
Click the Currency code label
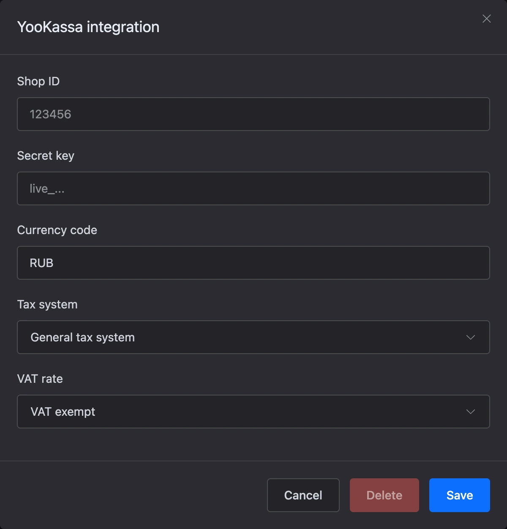(57, 230)
